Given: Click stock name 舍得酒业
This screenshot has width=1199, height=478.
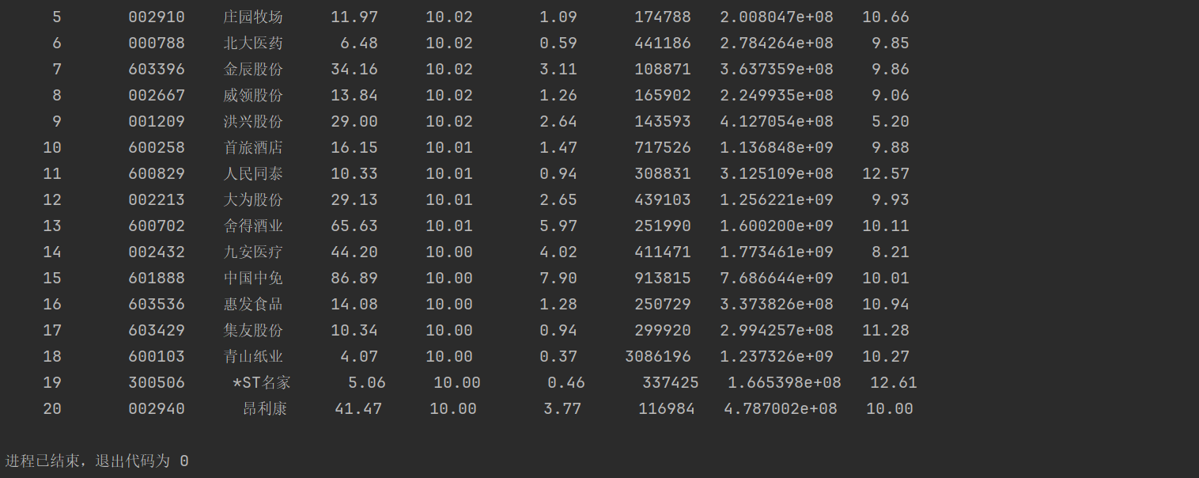Looking at the screenshot, I should point(253,226).
